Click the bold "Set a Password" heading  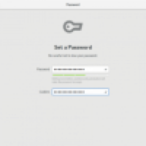(73, 47)
